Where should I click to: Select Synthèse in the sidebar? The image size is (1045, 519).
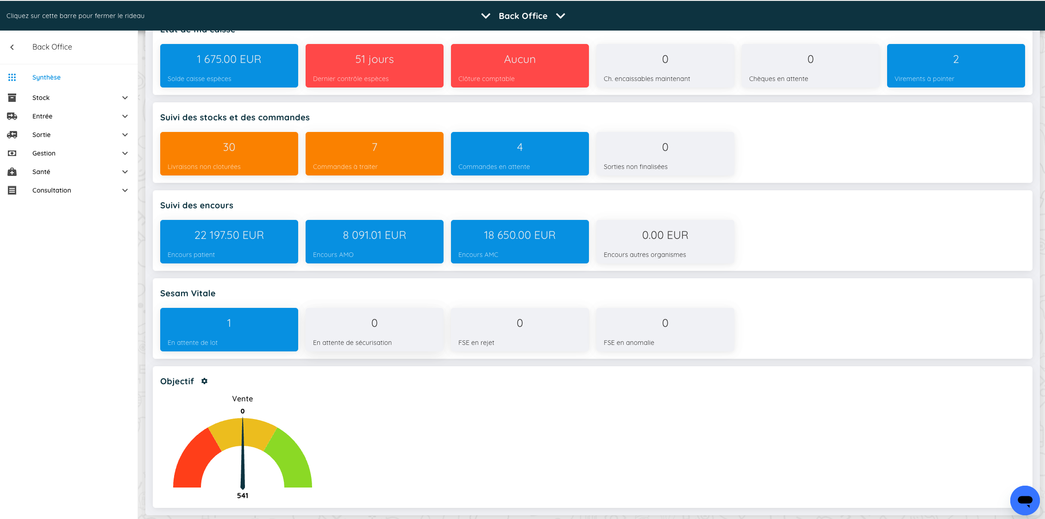[x=46, y=77]
